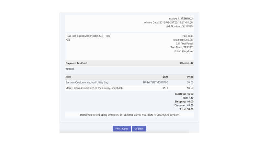Image resolution: width=259 pixels, height=145 pixels.
Task: Click the email test1@test.co.uk
Action: [183, 40]
